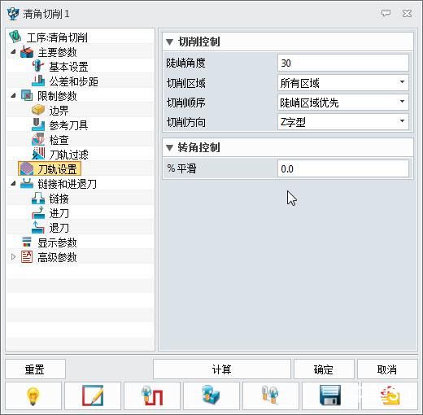Click the 重置 button
This screenshot has width=423, height=415.
click(x=35, y=369)
